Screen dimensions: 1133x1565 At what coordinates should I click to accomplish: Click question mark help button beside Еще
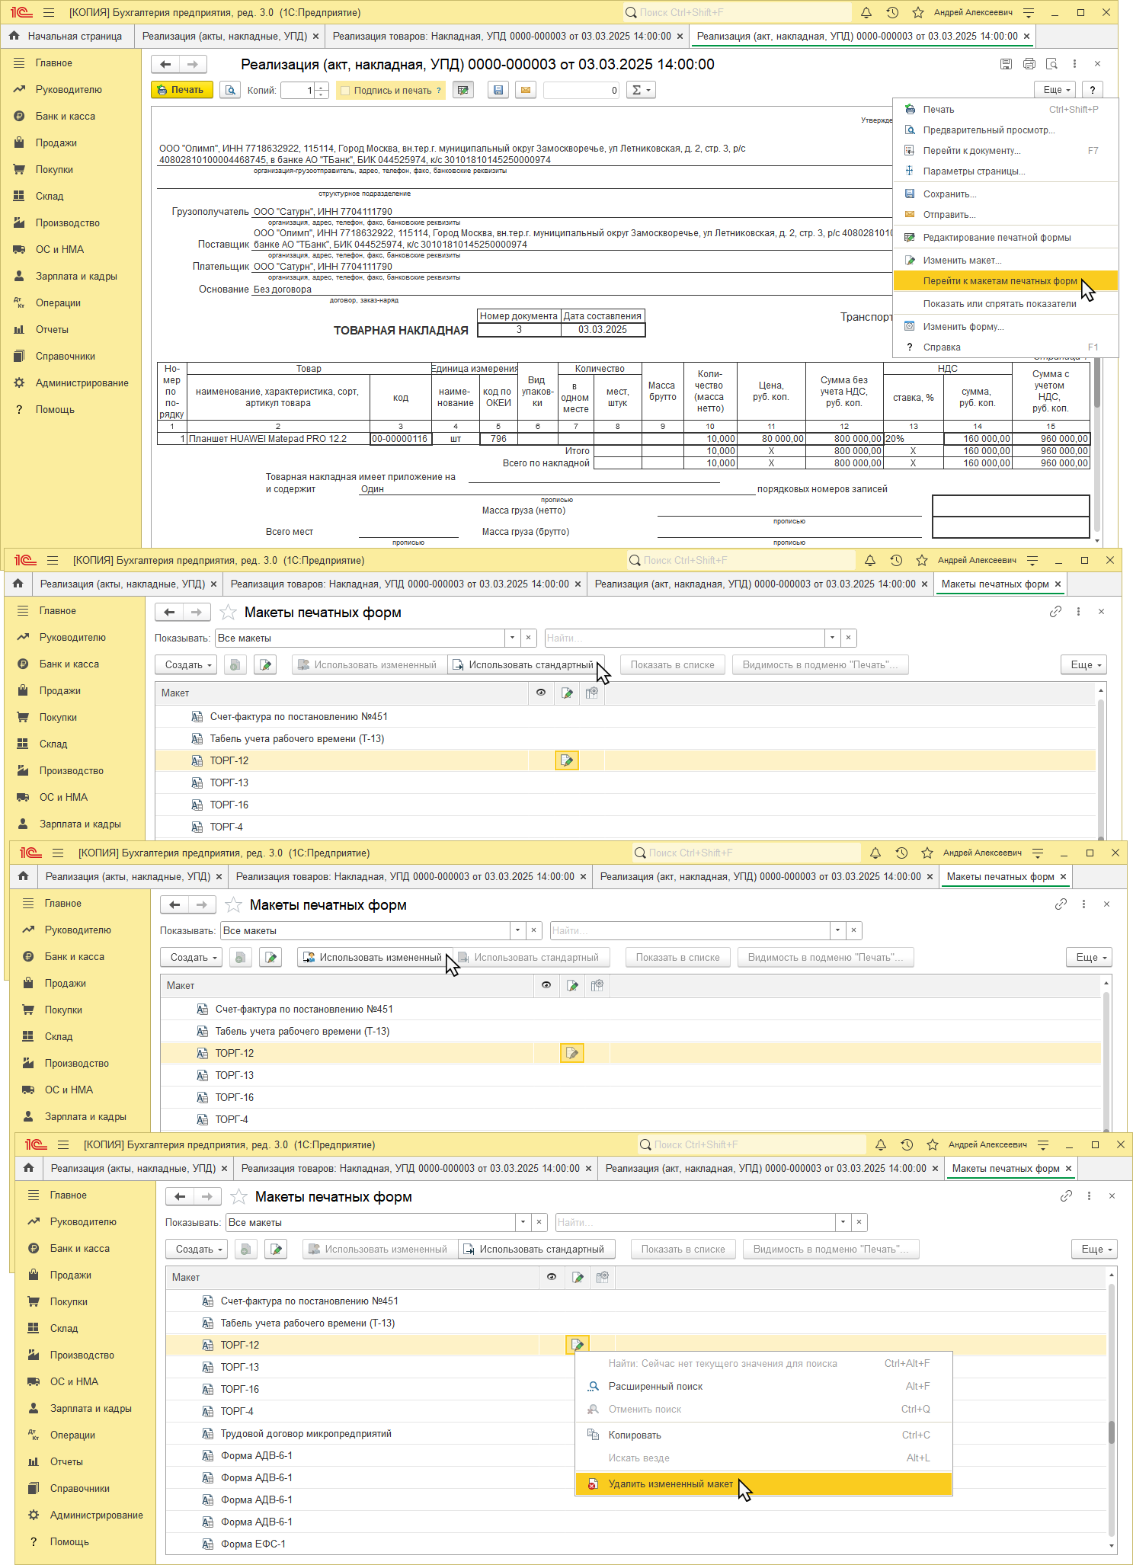(1093, 90)
